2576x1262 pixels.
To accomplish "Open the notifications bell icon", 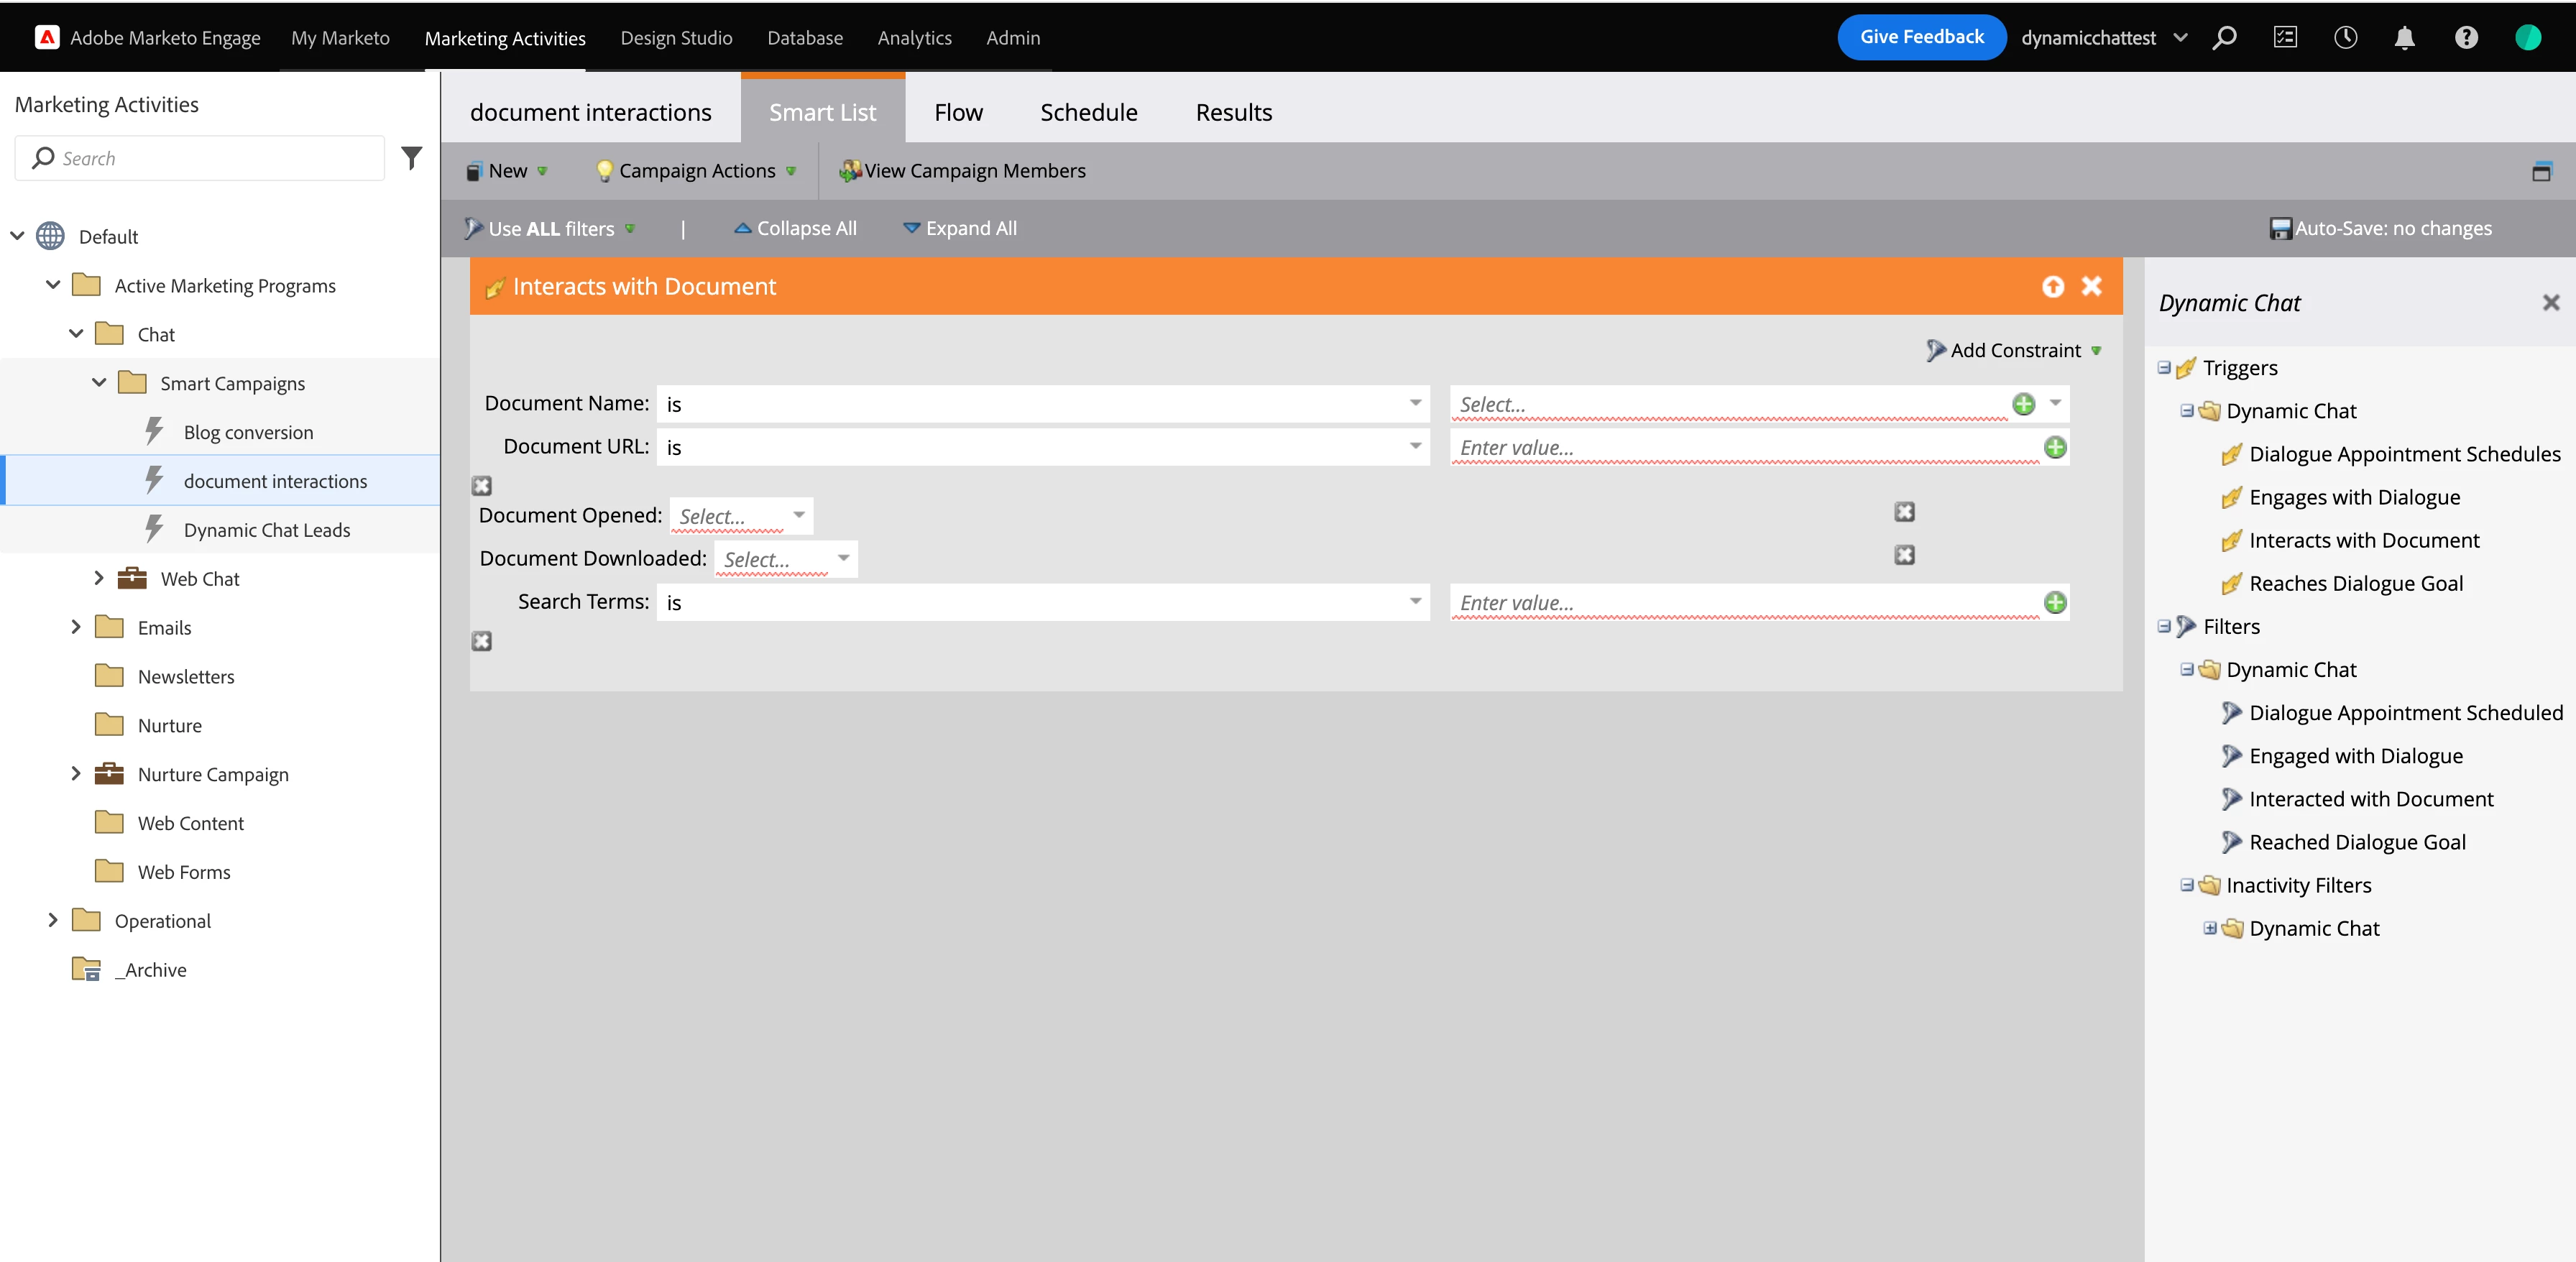I will tap(2405, 38).
